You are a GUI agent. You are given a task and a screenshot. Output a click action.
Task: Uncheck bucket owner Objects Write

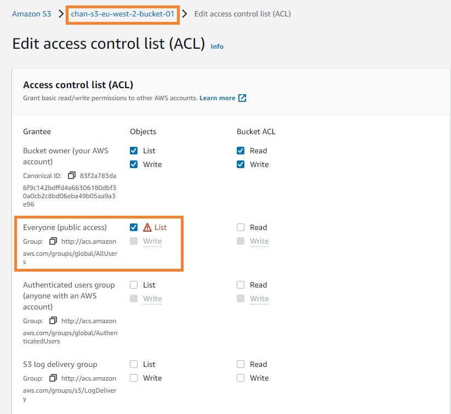tap(134, 164)
